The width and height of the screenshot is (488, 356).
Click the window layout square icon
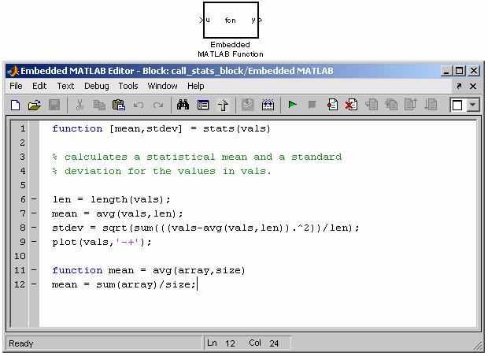457,105
